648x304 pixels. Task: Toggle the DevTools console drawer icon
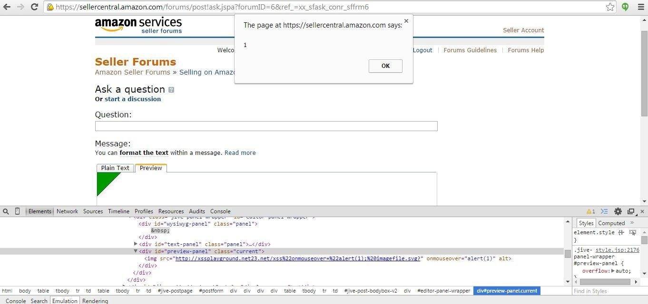[604, 211]
